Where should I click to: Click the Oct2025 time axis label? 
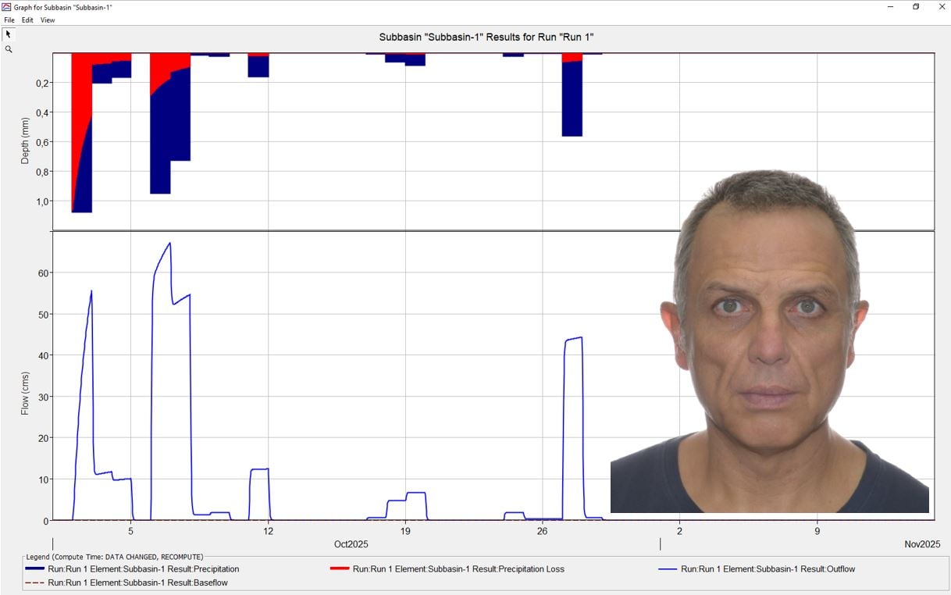click(351, 544)
